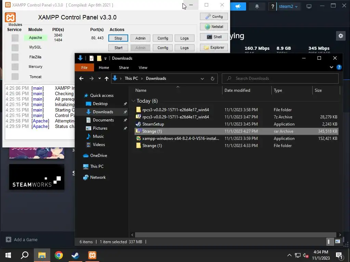Select the rpcs3 7z Archive file
Image resolution: width=350 pixels, height=262 pixels.
(176, 117)
